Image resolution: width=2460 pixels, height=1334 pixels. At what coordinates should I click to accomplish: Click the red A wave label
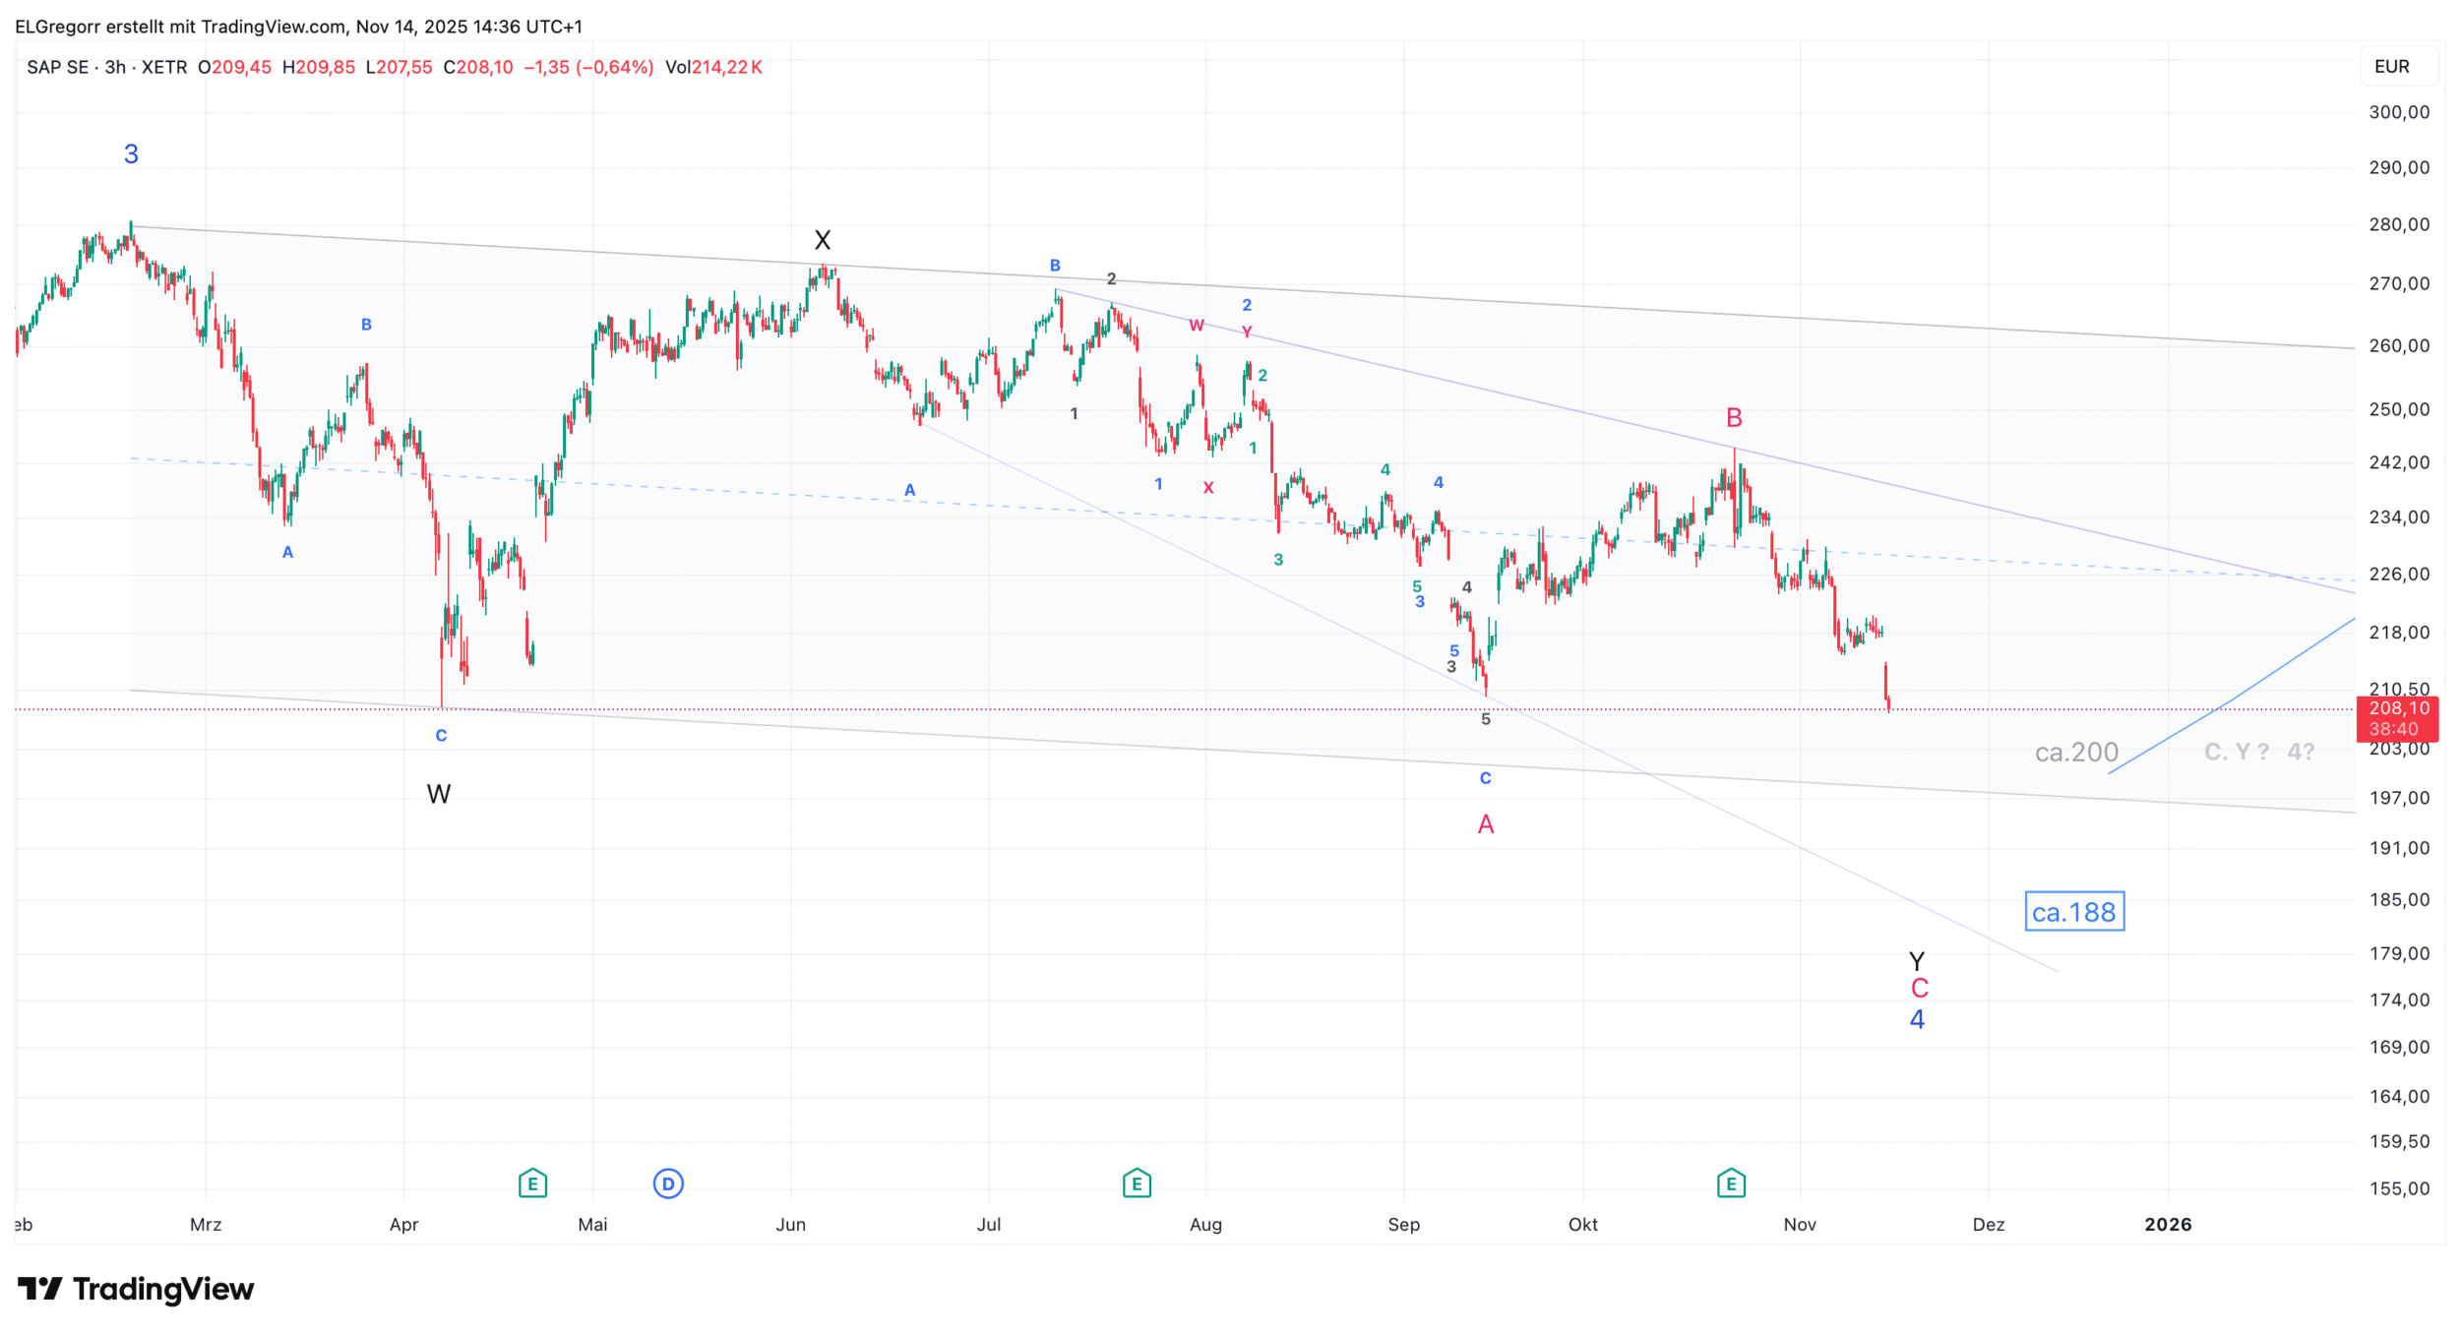(x=1486, y=824)
